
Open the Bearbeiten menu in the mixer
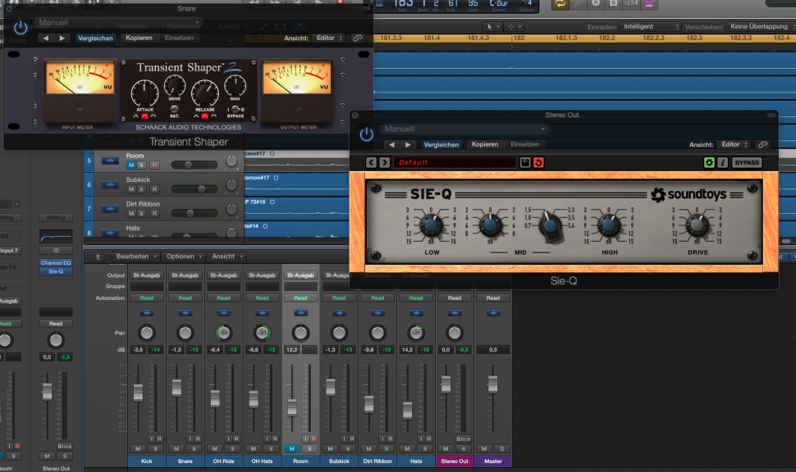coord(135,256)
